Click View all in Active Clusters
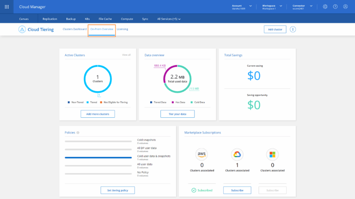355x199 pixels. pyautogui.click(x=126, y=55)
